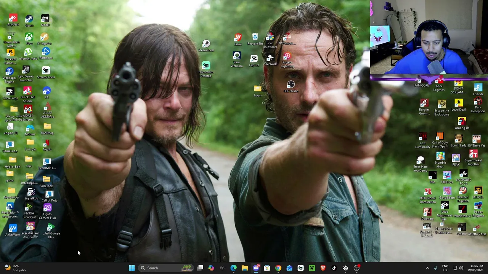
Task: Select the Project Lightning shortcut
Action: click(287, 61)
